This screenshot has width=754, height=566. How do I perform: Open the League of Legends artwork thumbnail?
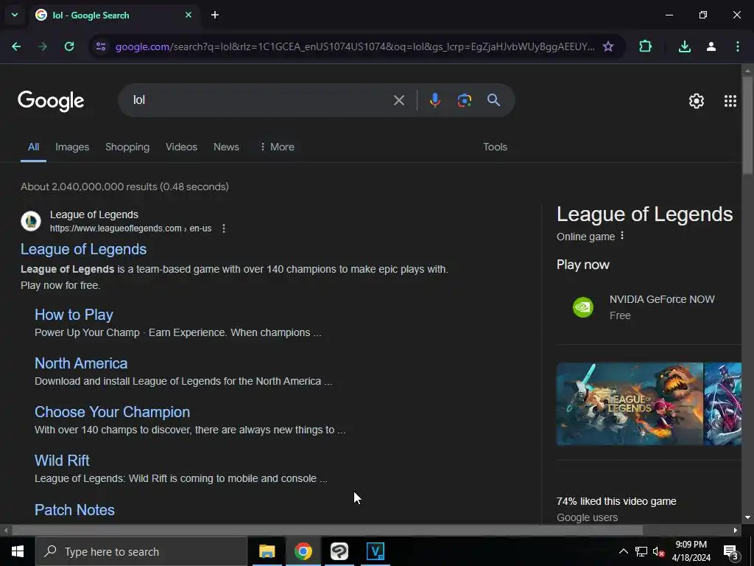pos(630,404)
